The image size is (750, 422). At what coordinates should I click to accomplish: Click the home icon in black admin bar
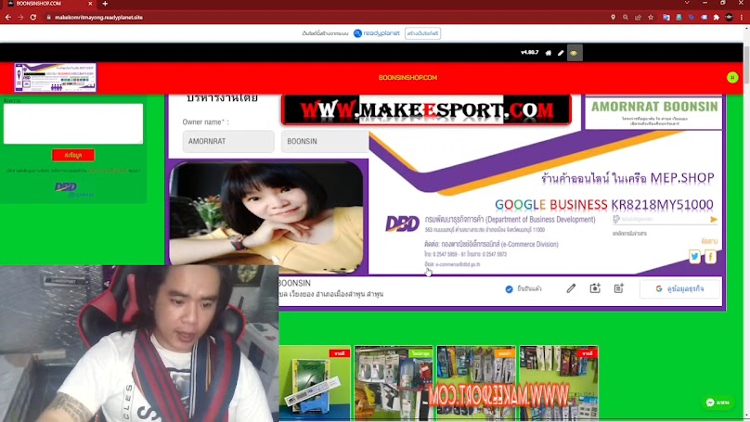[x=549, y=53]
